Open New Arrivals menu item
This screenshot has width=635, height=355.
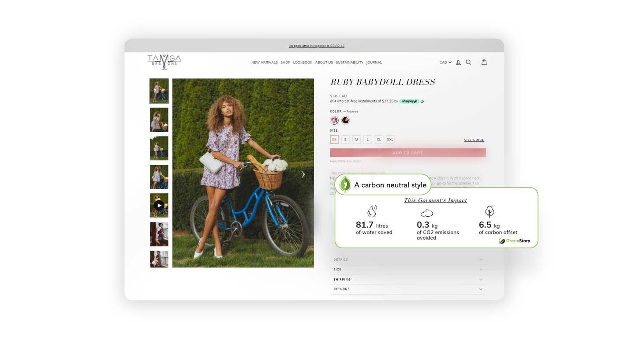[265, 63]
